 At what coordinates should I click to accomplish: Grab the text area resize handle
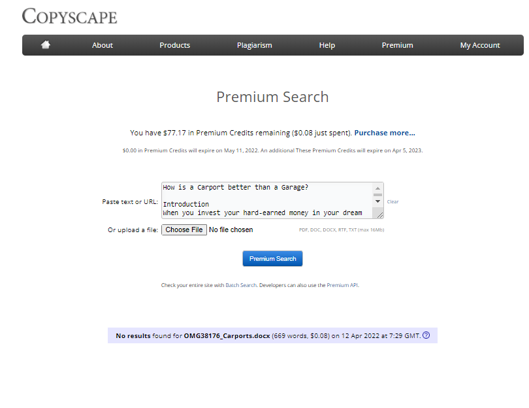click(x=380, y=215)
